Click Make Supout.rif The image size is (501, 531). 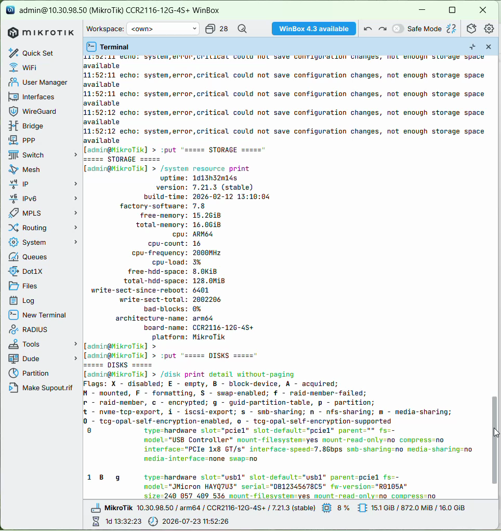click(47, 388)
